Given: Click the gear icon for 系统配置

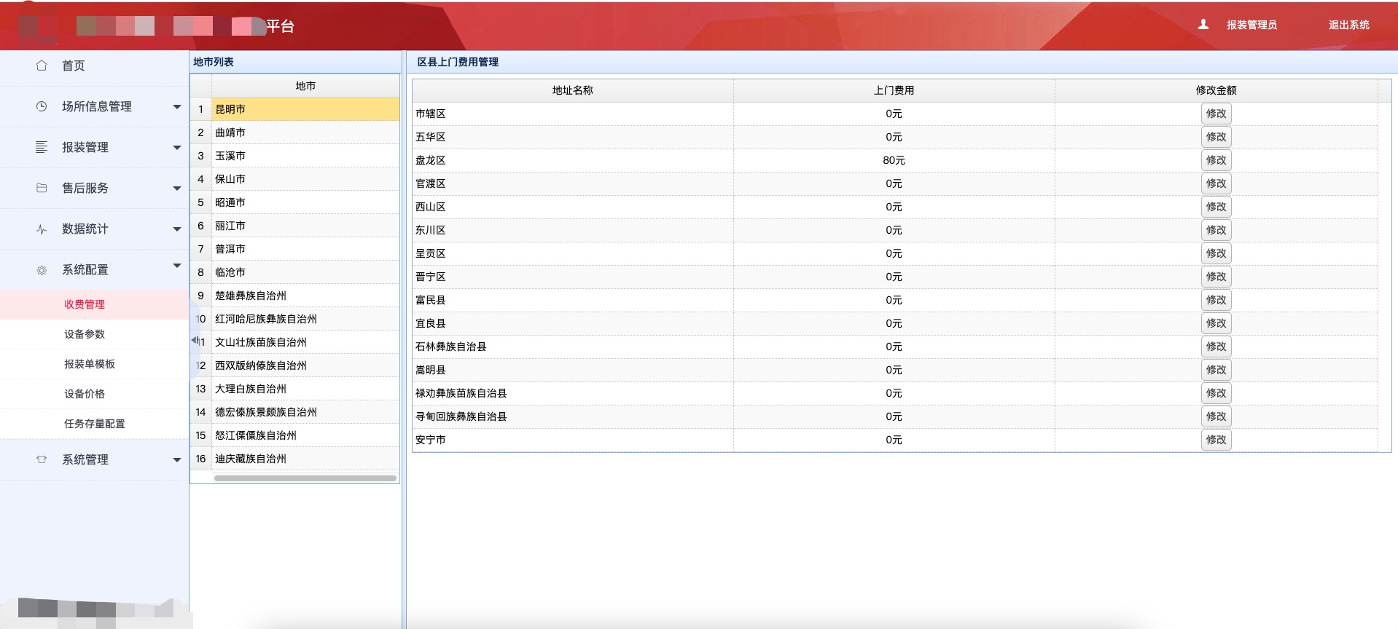Looking at the screenshot, I should 42,270.
